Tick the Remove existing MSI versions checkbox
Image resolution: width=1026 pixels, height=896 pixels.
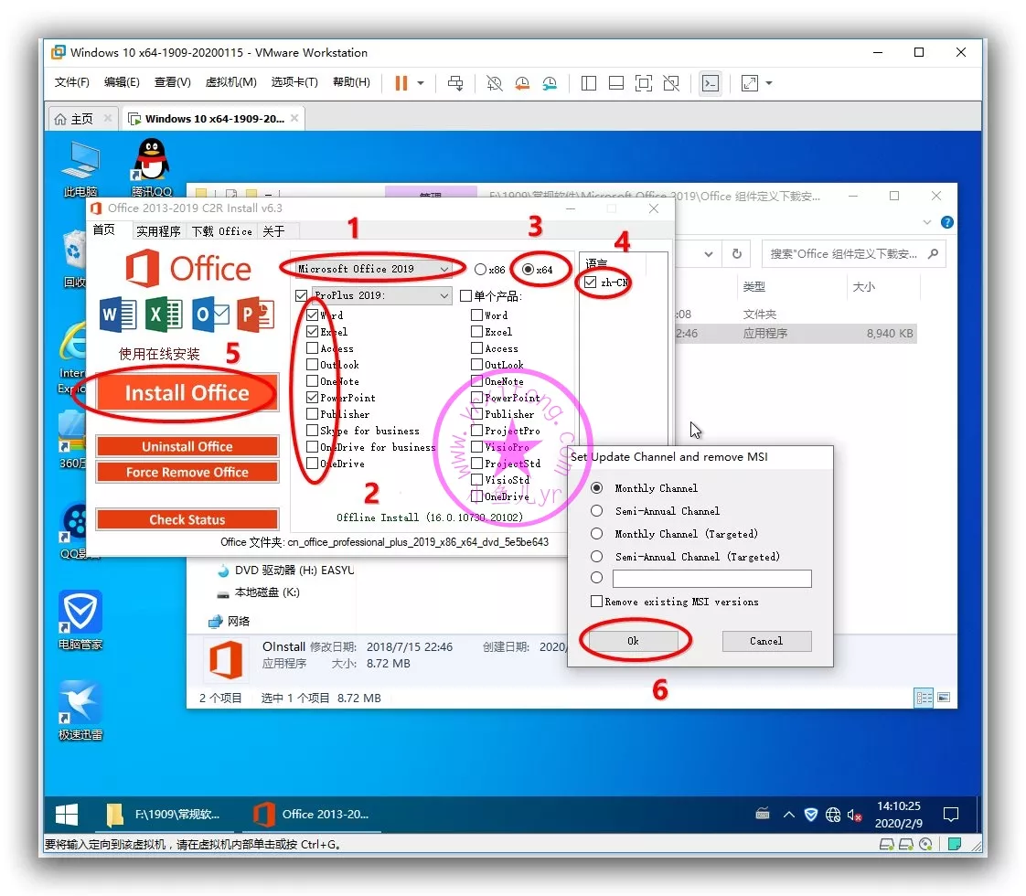click(597, 602)
